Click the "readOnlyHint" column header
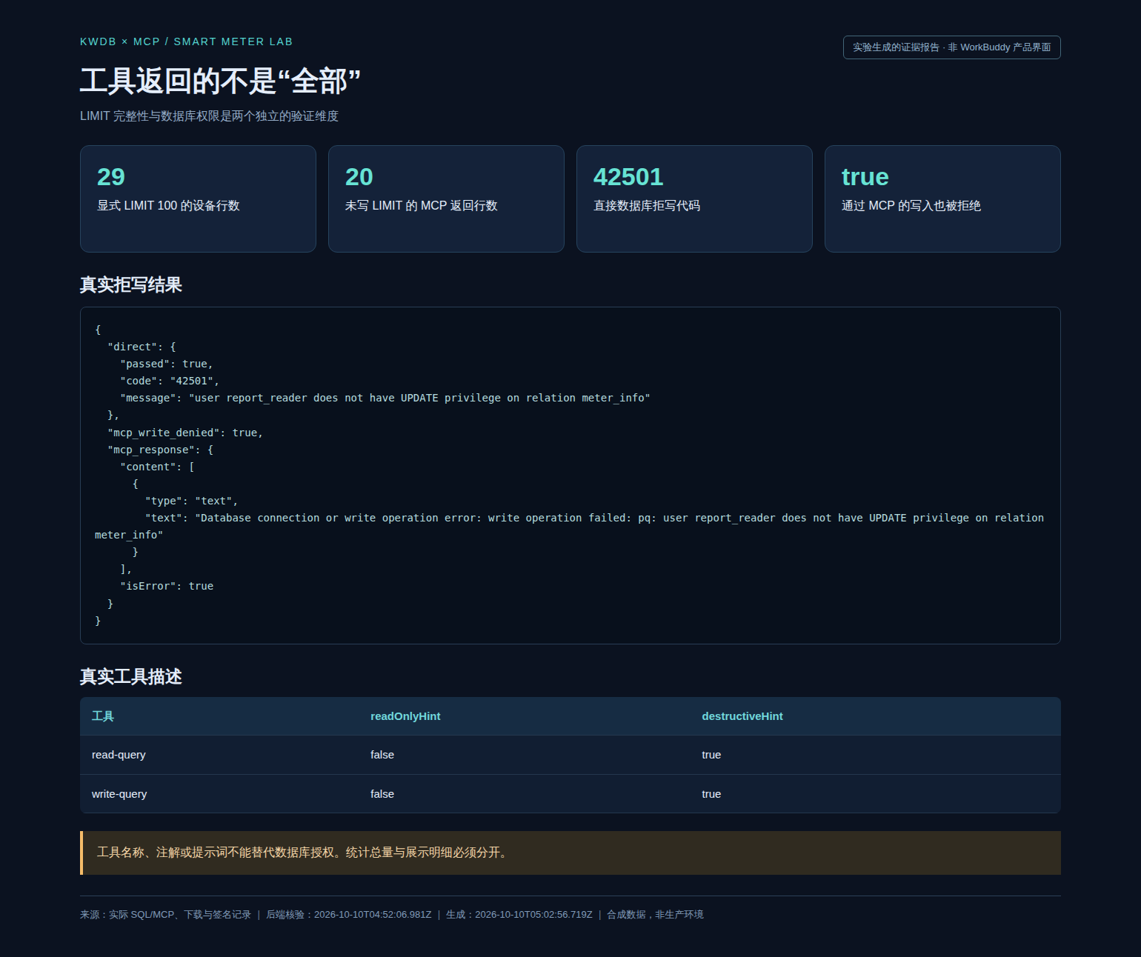This screenshot has height=957, width=1141. click(x=405, y=716)
